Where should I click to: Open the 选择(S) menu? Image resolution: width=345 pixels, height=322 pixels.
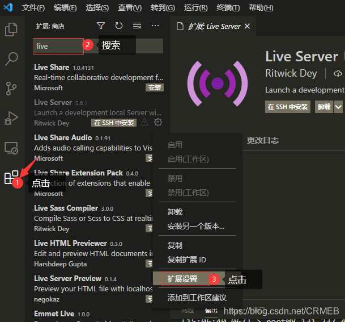click(97, 8)
